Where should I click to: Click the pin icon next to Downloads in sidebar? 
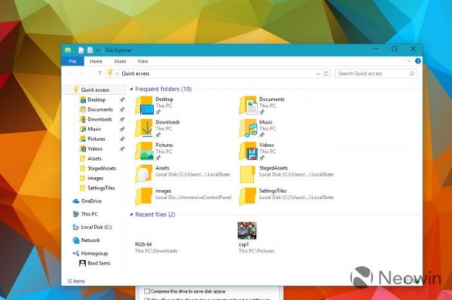122,119
